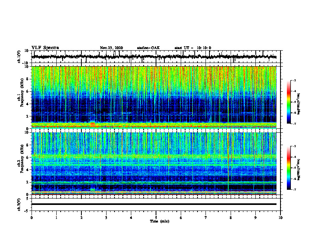The width and height of the screenshot is (316, 244).
Task: Click the 'start UT = 10:10:0' label
Action: (x=193, y=48)
